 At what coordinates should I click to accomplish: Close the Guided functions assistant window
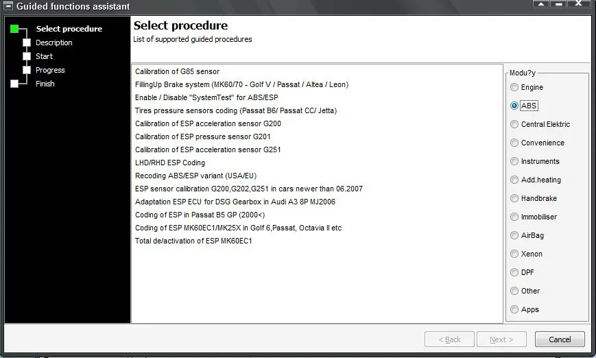pyautogui.click(x=578, y=4)
